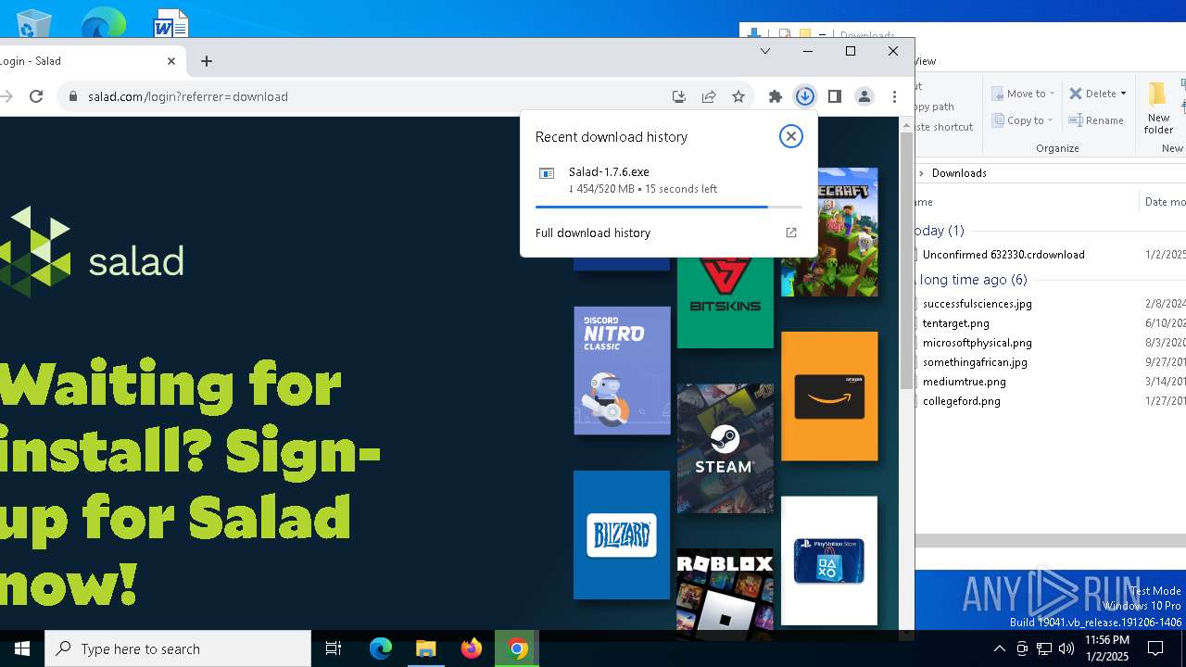Image resolution: width=1186 pixels, height=667 pixels.
Task: Click the Chrome page vertical scrollbar
Action: coord(907,259)
